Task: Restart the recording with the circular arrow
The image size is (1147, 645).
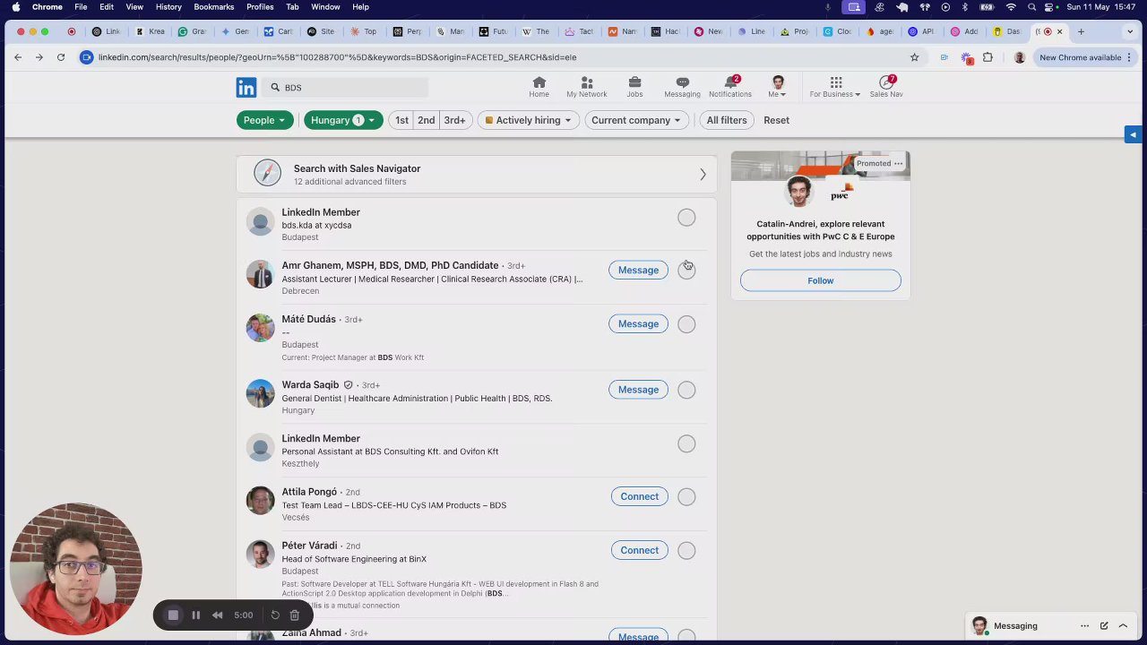Action: (275, 615)
